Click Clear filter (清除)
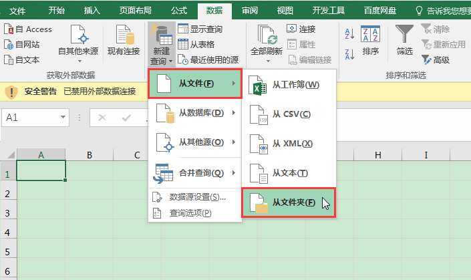This screenshot has width=471, height=280. 435,29
